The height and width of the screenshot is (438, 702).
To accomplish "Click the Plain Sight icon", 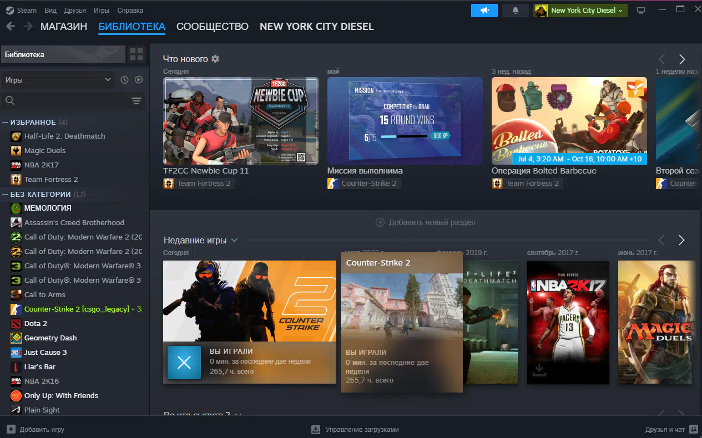I will (16, 410).
